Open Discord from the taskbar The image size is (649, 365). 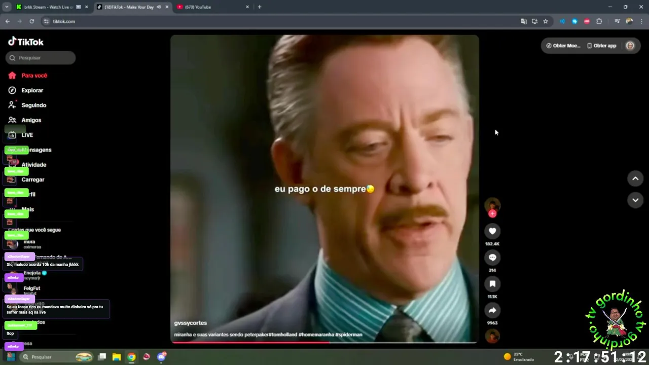click(x=162, y=357)
